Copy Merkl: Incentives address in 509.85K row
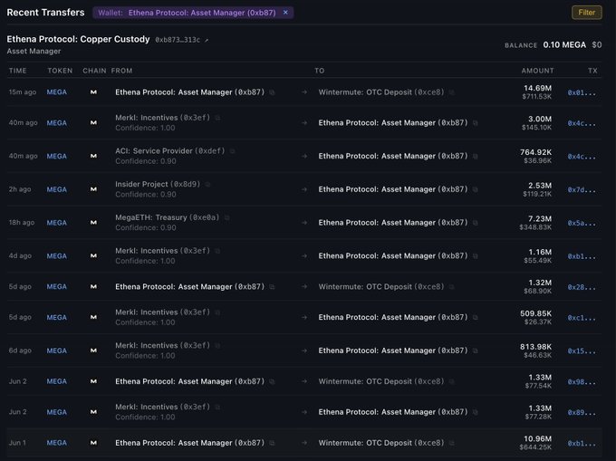The image size is (616, 461). 217,312
